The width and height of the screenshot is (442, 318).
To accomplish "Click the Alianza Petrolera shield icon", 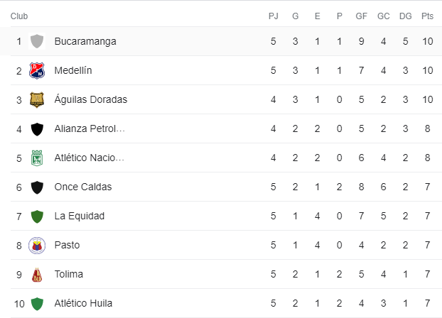I will point(37,128).
